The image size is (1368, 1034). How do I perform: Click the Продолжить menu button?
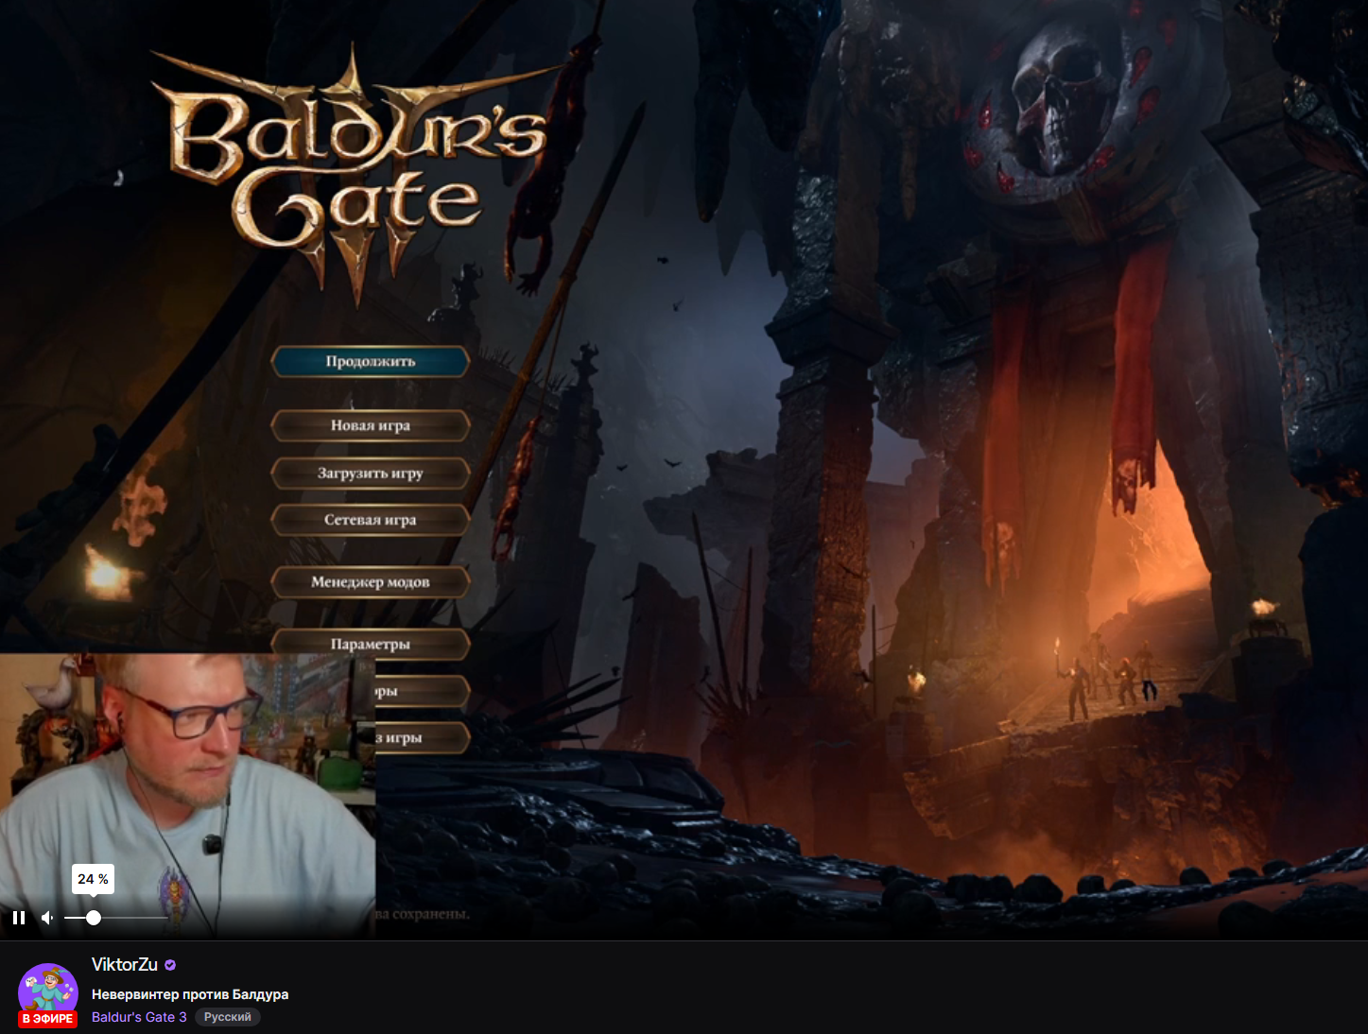pos(371,361)
